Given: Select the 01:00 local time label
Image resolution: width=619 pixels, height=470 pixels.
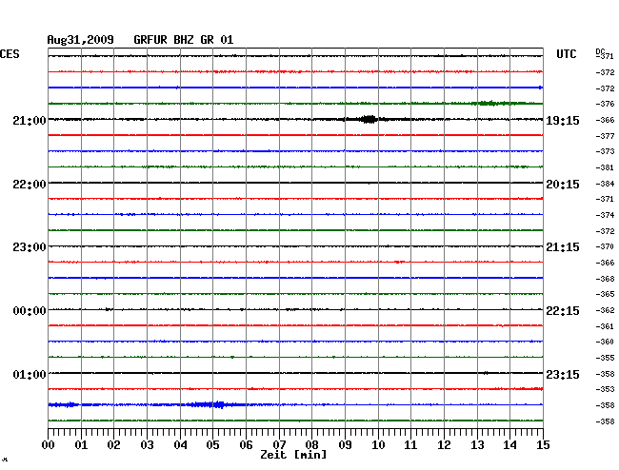Looking at the screenshot, I should click(30, 374).
